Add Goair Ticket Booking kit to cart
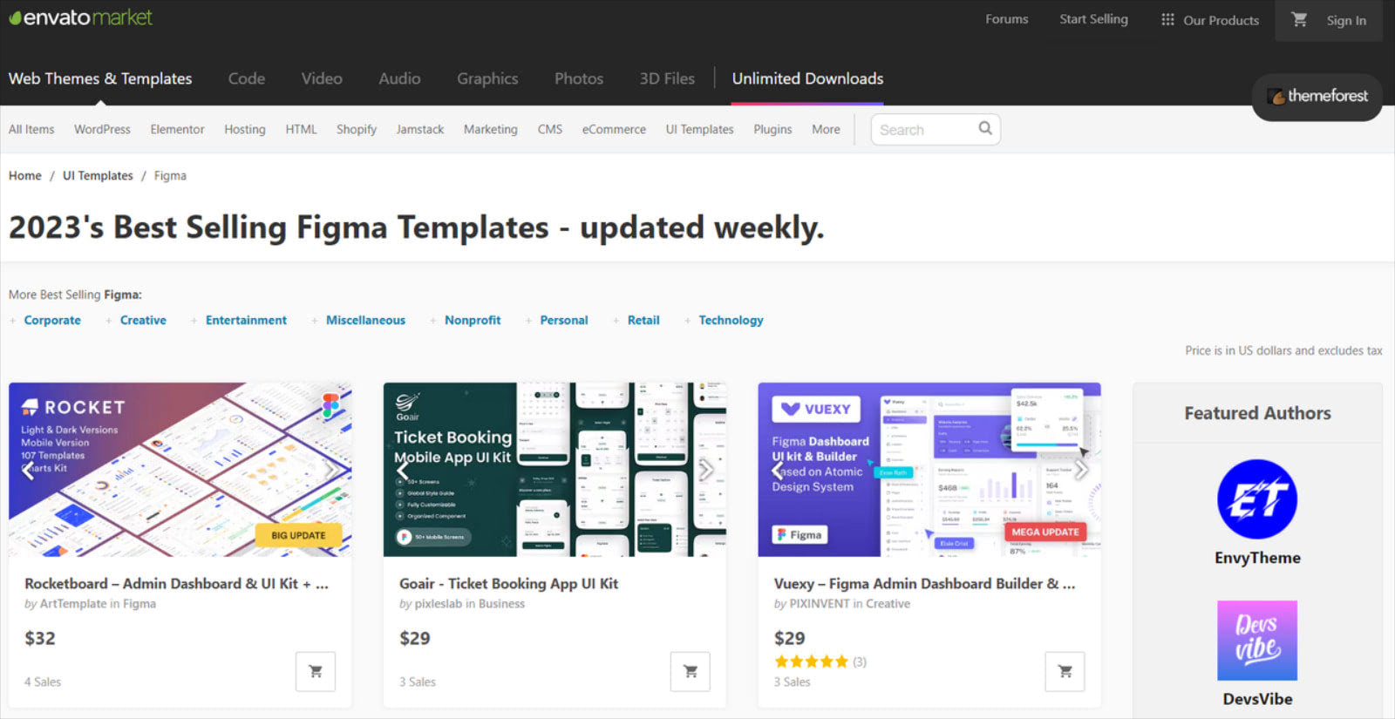Image resolution: width=1395 pixels, height=719 pixels. point(691,671)
